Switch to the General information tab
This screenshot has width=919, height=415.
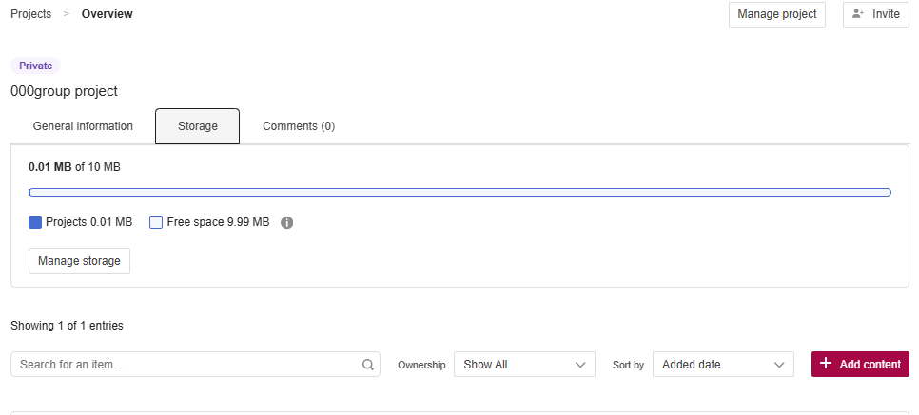pos(83,126)
